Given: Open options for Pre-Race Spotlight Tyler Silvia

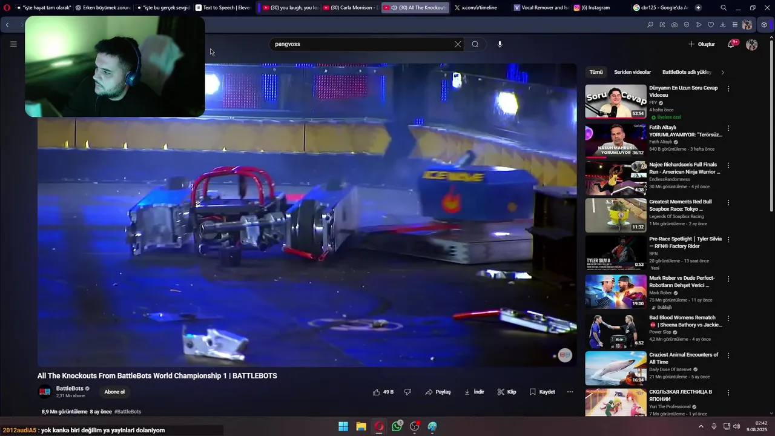Looking at the screenshot, I should [x=728, y=240].
